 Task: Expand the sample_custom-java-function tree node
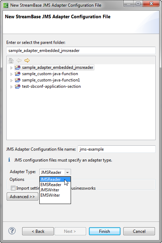11,74
